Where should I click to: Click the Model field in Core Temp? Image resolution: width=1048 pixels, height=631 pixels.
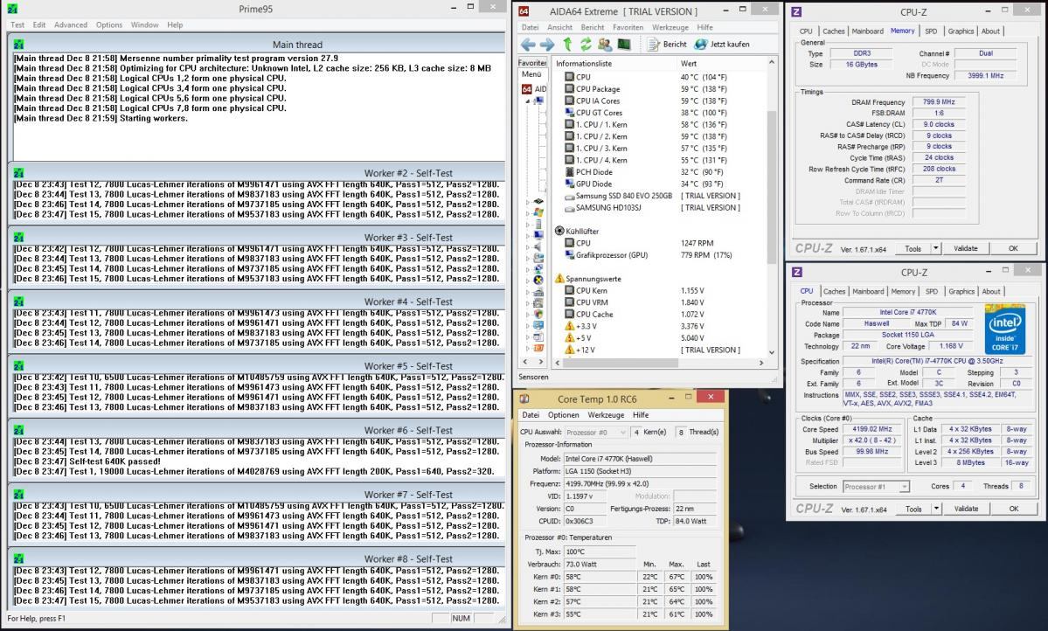pos(640,459)
